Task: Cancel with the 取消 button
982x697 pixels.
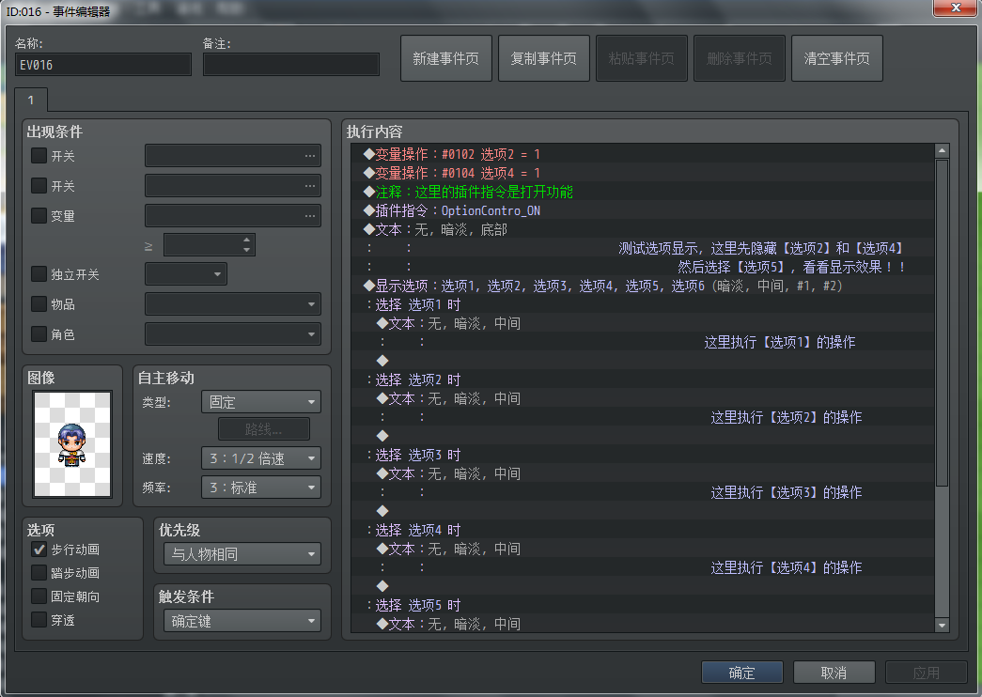Action: pyautogui.click(x=834, y=673)
